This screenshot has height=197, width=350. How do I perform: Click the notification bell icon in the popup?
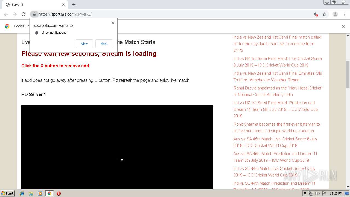pyautogui.click(x=37, y=33)
